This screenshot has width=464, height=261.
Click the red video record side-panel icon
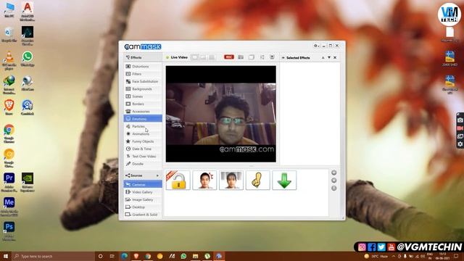tap(460, 128)
